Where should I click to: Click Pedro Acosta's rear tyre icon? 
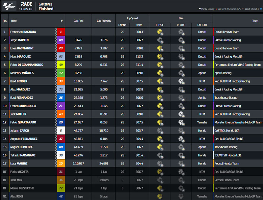tap(180, 172)
